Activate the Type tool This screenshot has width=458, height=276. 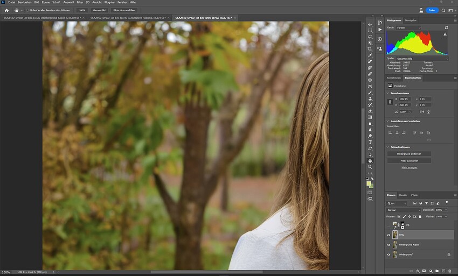[x=370, y=142]
